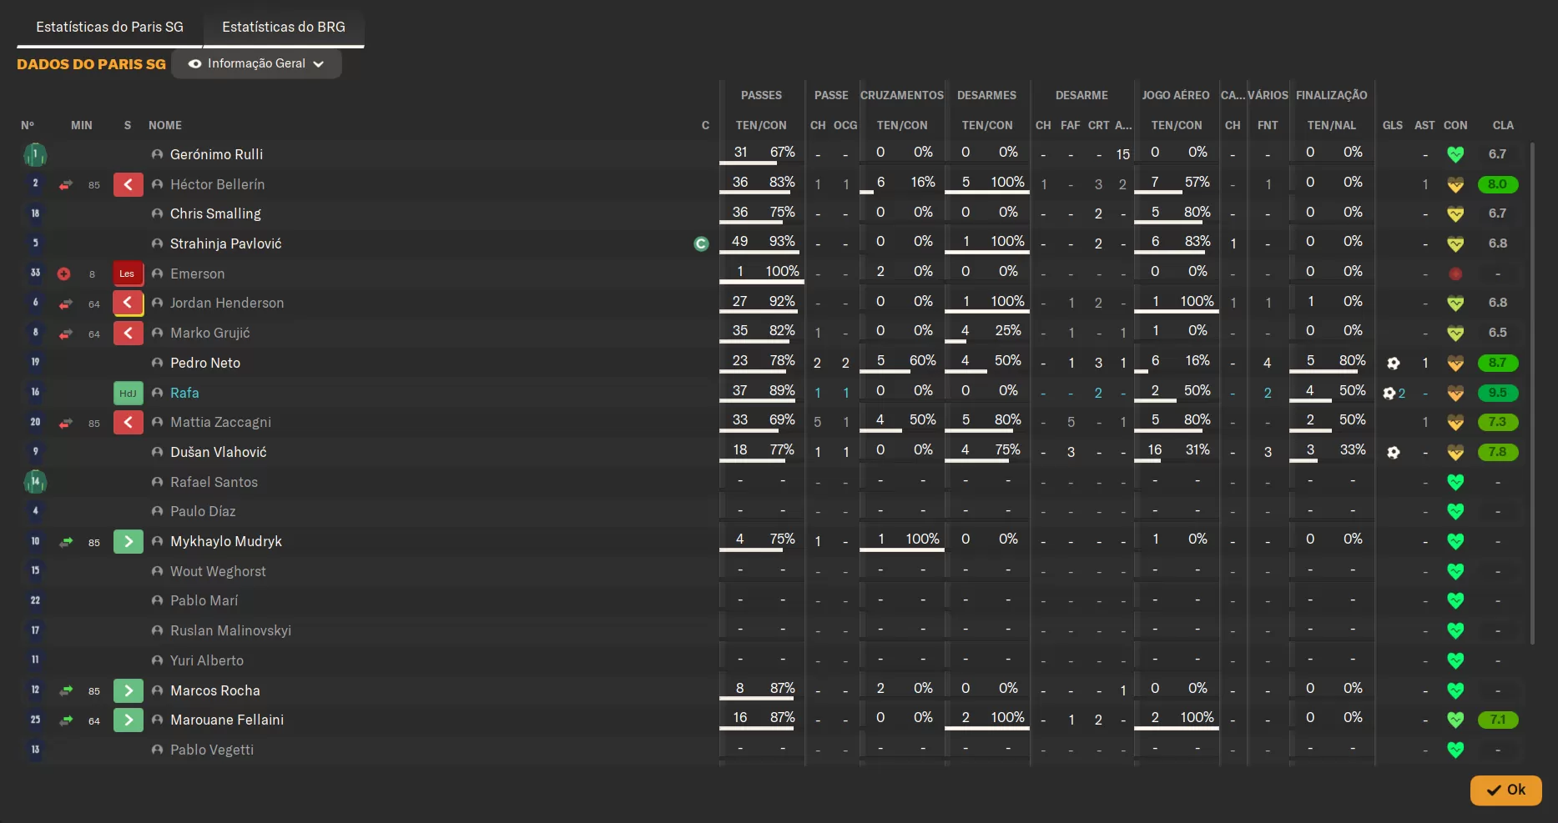Open Dušan Vlahović's player profile
The width and height of the screenshot is (1558, 823).
pyautogui.click(x=219, y=452)
